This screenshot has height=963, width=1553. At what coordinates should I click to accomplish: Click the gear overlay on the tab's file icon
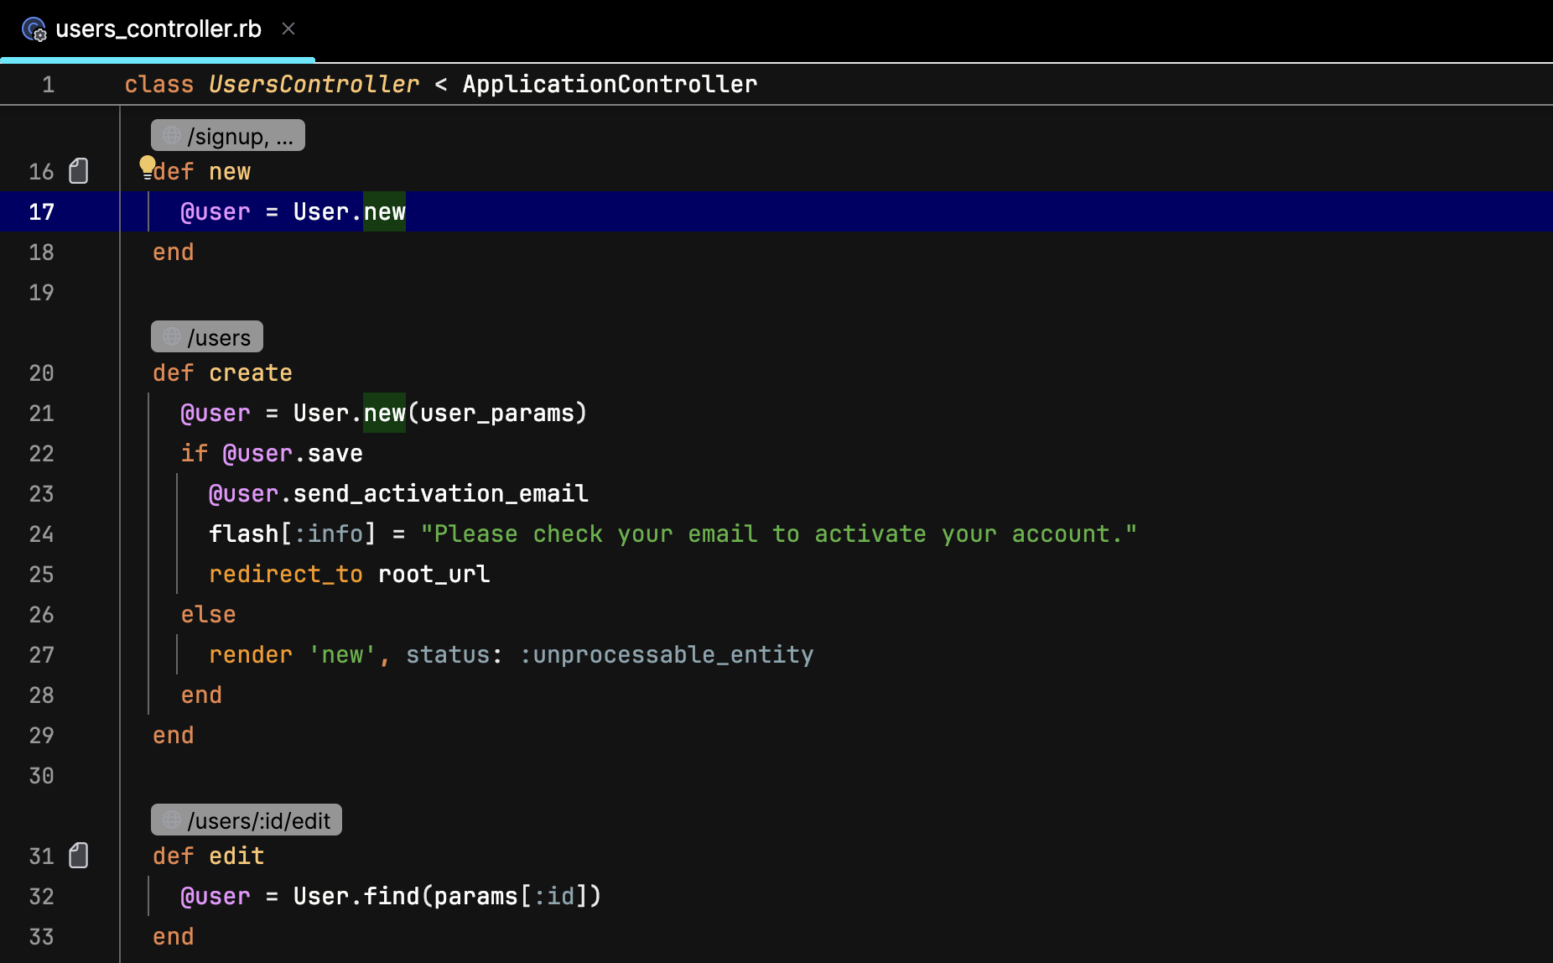(39, 35)
